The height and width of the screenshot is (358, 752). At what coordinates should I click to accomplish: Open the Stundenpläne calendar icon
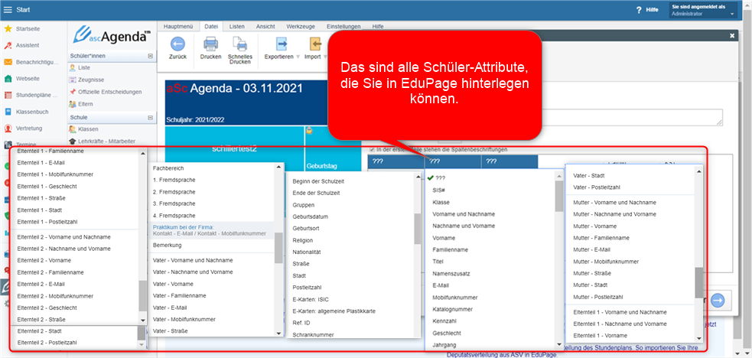click(8, 95)
